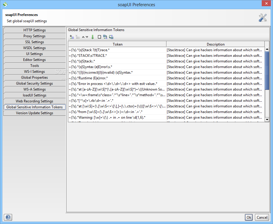Select the Global Sensitive Information Tokens tab
Image resolution: width=273 pixels, height=224 pixels.
click(34, 107)
